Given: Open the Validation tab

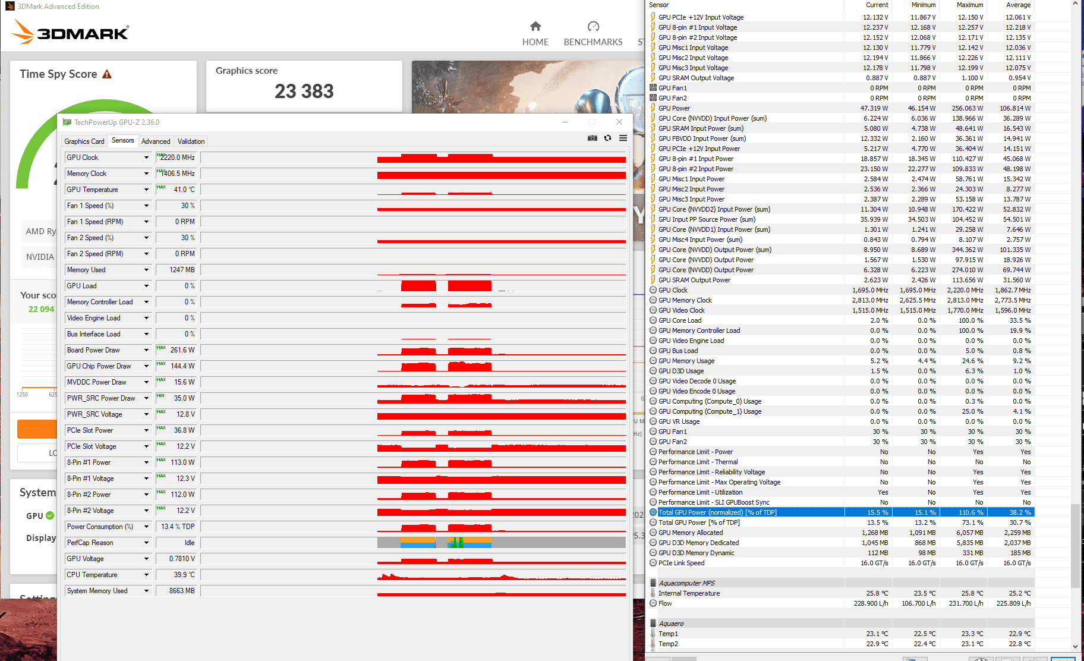Looking at the screenshot, I should (x=191, y=141).
